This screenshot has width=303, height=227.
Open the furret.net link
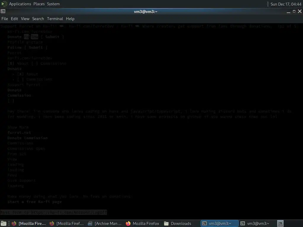[x=19, y=133]
